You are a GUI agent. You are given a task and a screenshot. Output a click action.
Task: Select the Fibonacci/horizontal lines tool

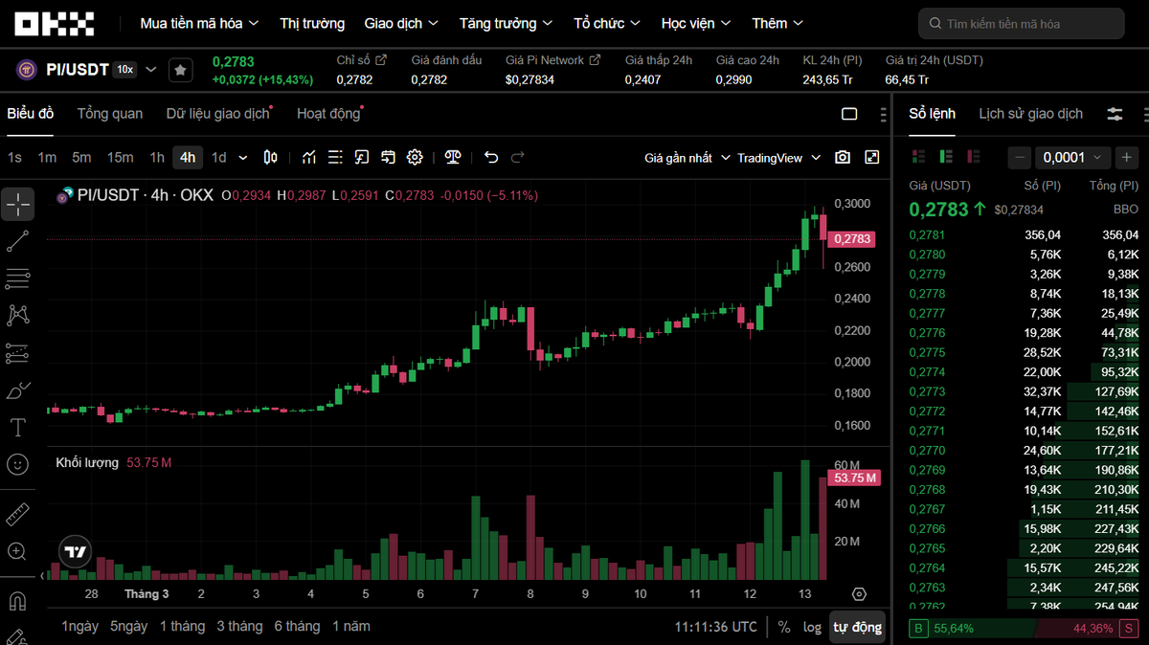tap(17, 278)
